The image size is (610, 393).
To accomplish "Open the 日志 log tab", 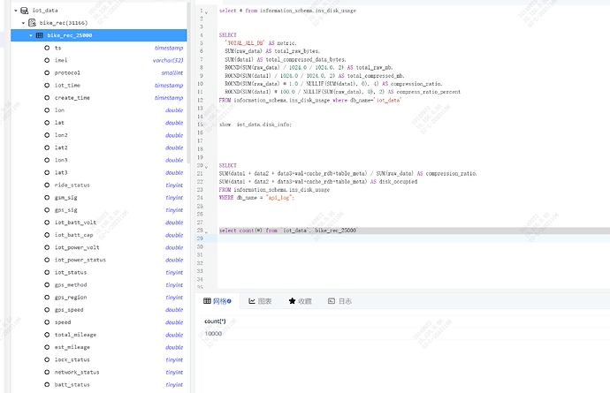I will (x=339, y=301).
